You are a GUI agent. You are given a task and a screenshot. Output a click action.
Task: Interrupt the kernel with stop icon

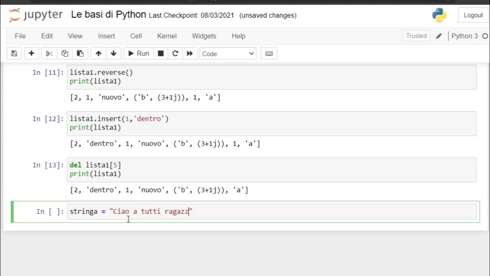[x=161, y=54]
